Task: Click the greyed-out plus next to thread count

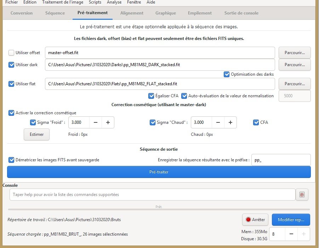Action: coord(304,234)
